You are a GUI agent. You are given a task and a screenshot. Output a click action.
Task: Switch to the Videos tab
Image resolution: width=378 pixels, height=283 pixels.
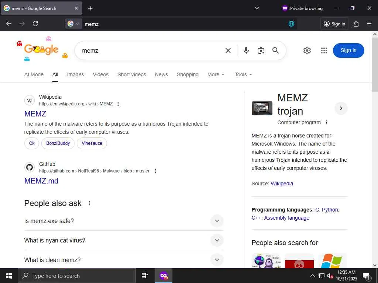[100, 74]
